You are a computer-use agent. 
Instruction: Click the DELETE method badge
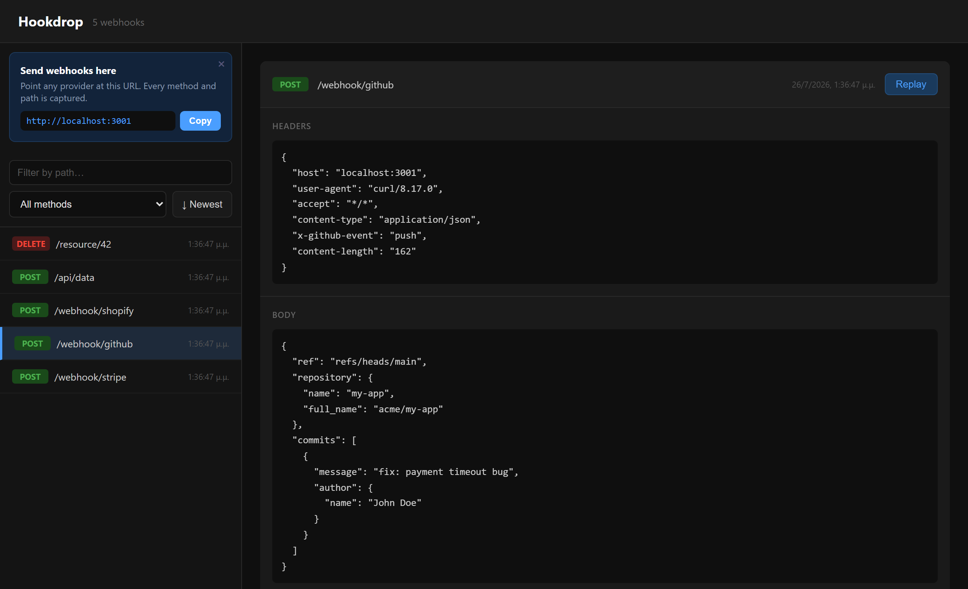[x=31, y=244]
